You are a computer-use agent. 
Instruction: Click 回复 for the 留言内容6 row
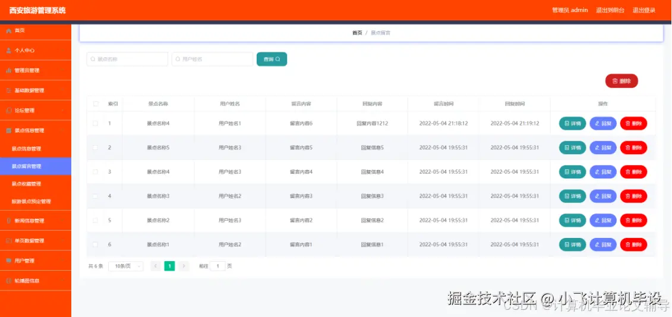coord(603,124)
